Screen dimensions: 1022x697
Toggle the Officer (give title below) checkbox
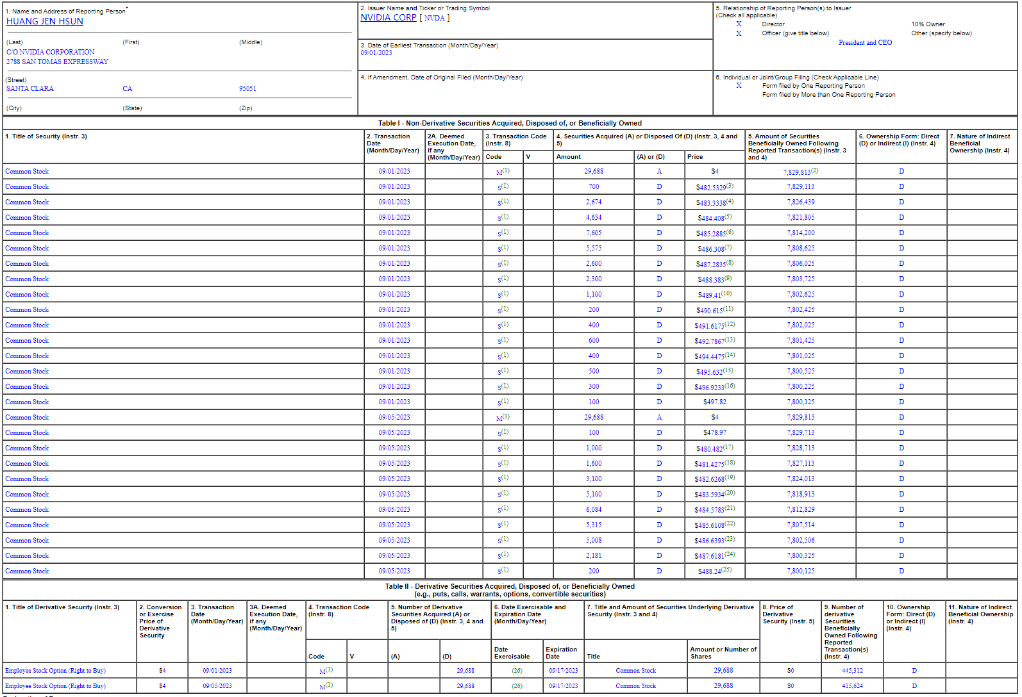tap(739, 33)
